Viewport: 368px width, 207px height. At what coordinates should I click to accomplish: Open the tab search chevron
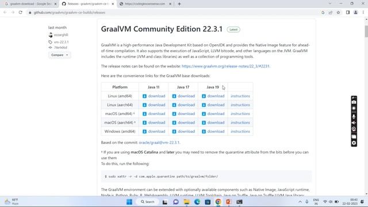point(330,3)
